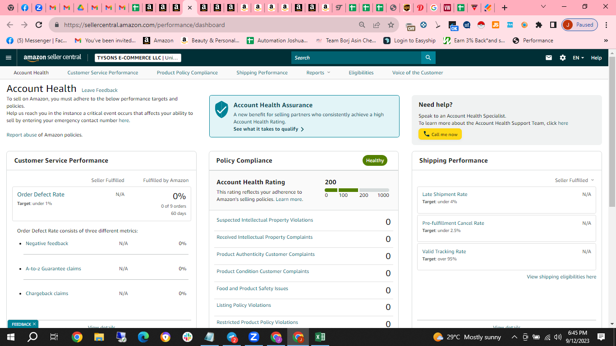
Task: Click the extension icon labeled Off
Action: (x=410, y=26)
